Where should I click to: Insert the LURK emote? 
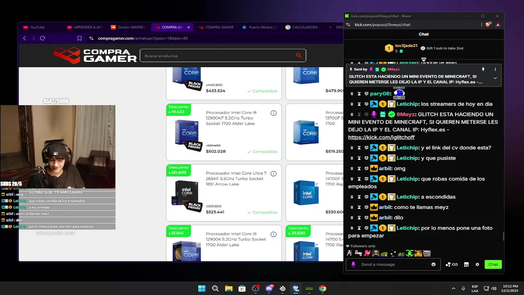pos(358,254)
